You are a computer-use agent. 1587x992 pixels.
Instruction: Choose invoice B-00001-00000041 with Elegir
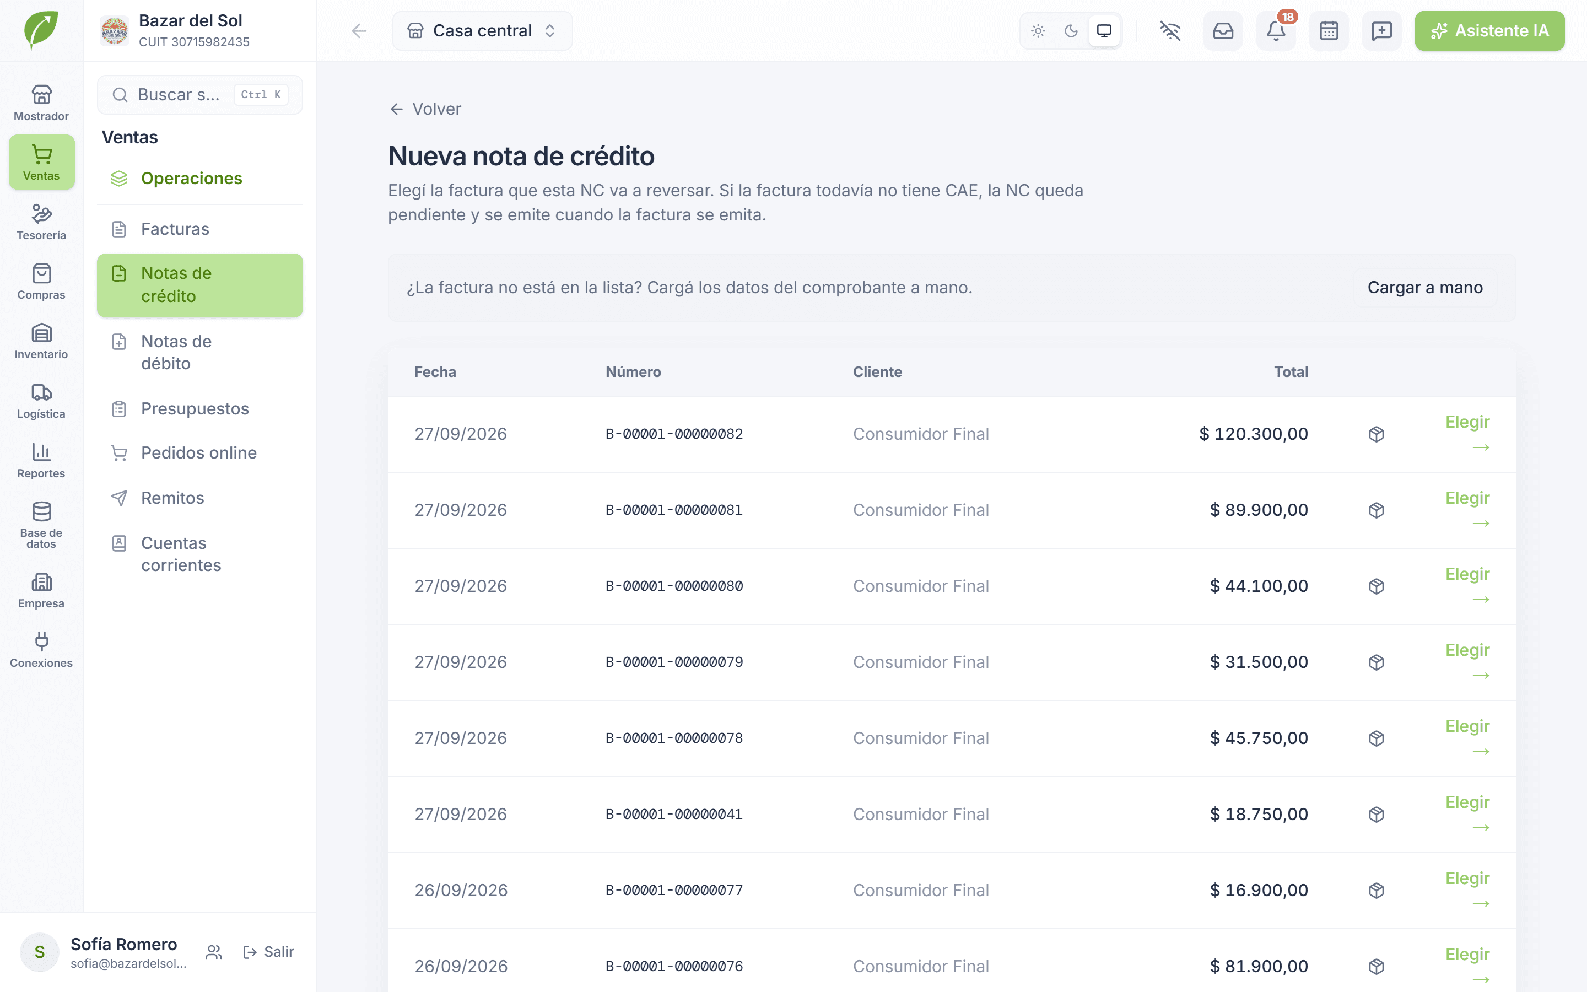(1467, 814)
